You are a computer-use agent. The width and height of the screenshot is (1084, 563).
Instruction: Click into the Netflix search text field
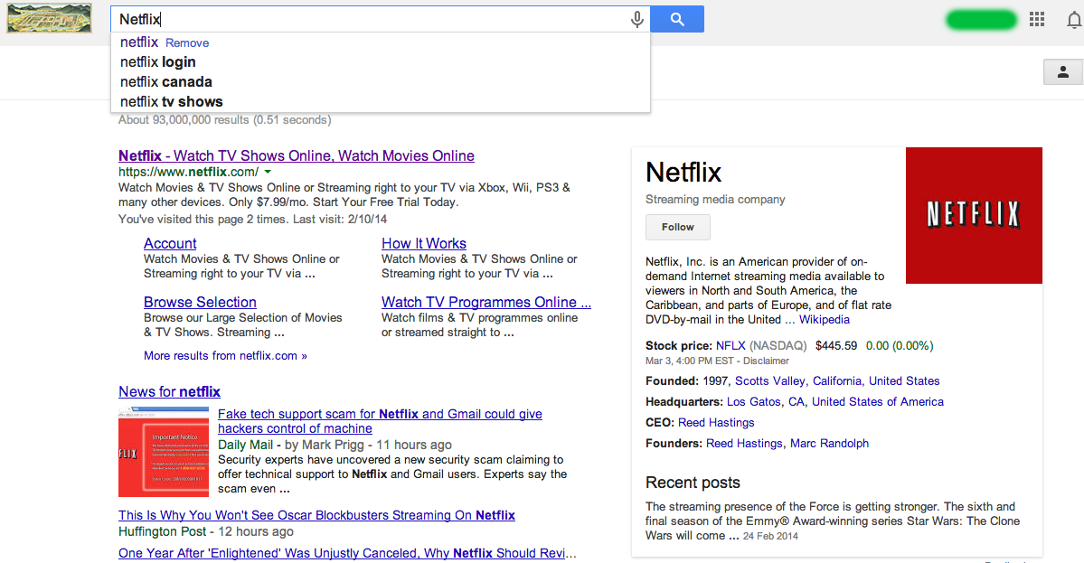pos(371,19)
